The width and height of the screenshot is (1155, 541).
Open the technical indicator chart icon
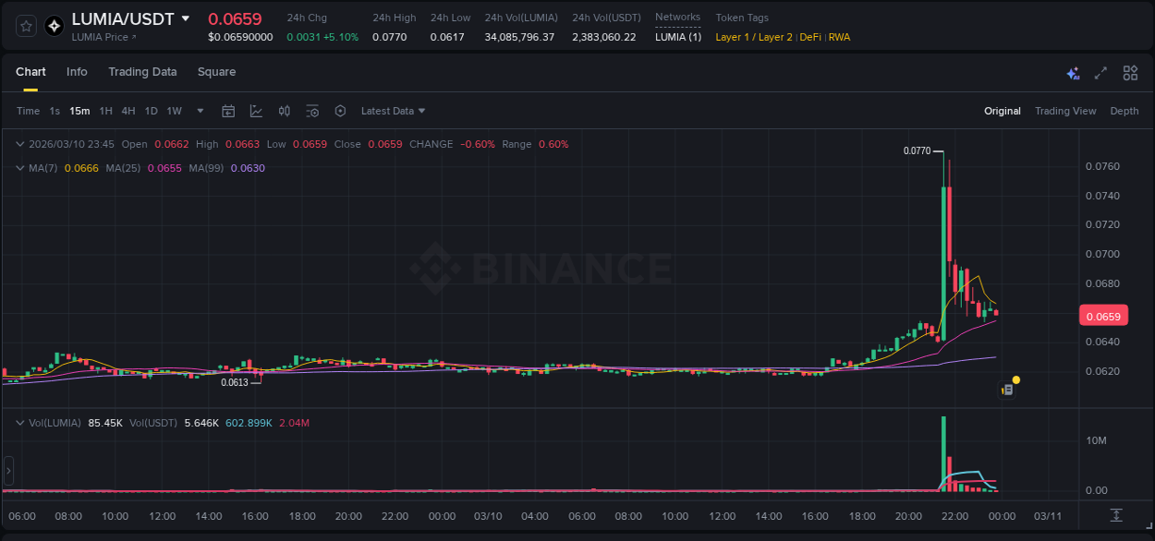257,111
